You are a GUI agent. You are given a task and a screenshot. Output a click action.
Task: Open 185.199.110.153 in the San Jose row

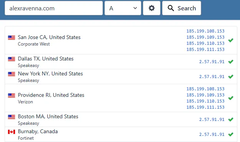click(205, 43)
